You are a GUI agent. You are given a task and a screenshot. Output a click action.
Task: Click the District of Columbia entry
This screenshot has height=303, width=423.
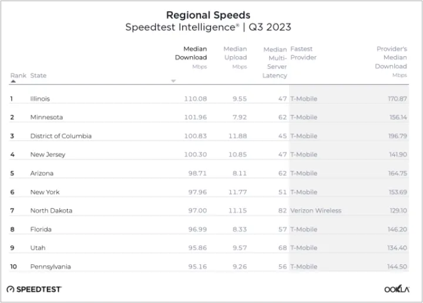pos(61,136)
